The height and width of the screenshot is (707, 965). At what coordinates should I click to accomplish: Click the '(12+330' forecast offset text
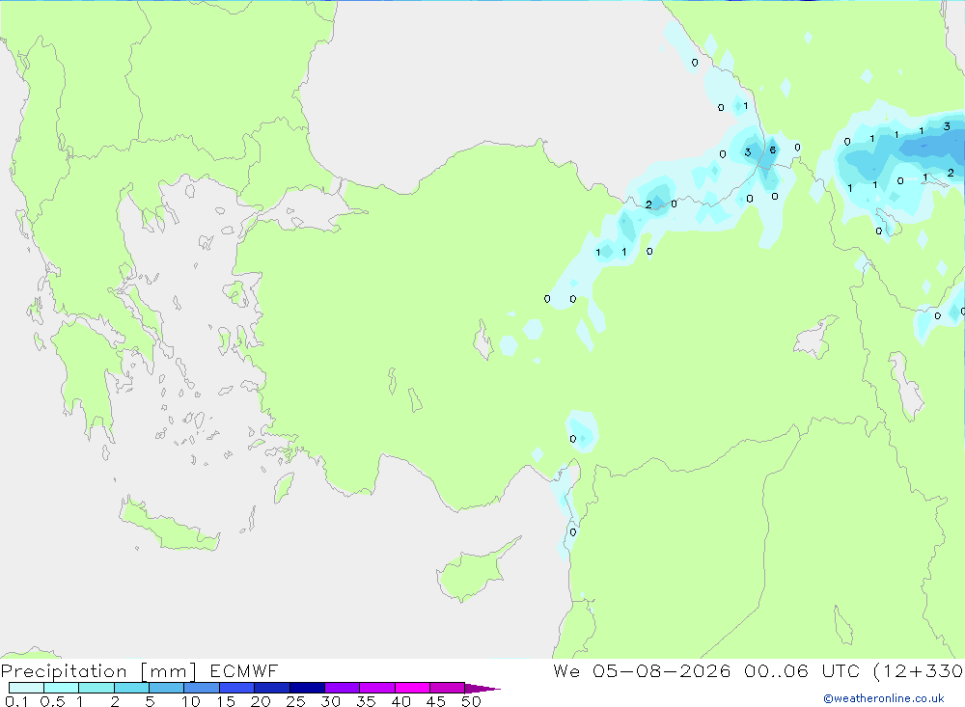tap(919, 670)
